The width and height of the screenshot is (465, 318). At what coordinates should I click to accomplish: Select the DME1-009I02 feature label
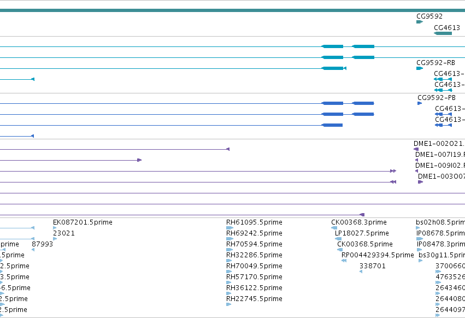click(440, 165)
